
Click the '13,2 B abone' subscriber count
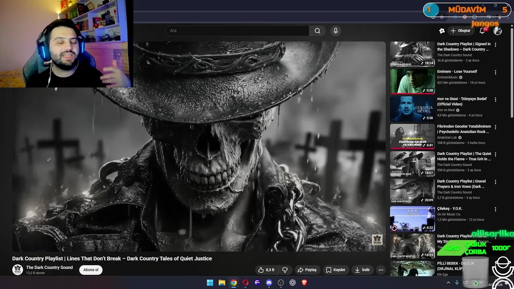point(35,273)
